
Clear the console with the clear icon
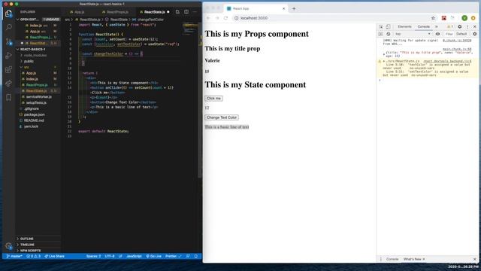(x=389, y=34)
